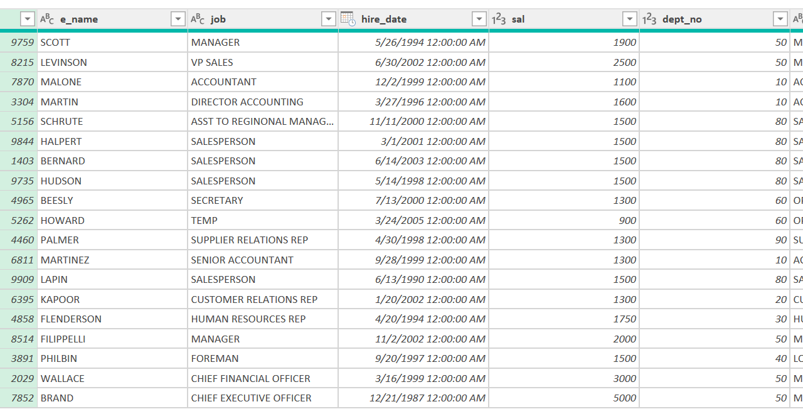This screenshot has height=419, width=803.
Task: Click the TEMP job cell
Action: pos(263,220)
